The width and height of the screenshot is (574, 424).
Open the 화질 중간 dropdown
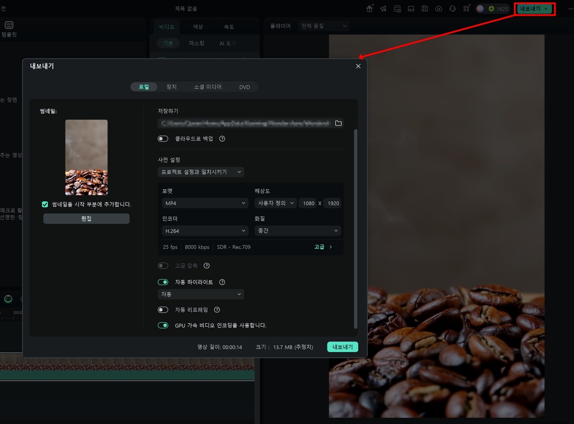297,231
